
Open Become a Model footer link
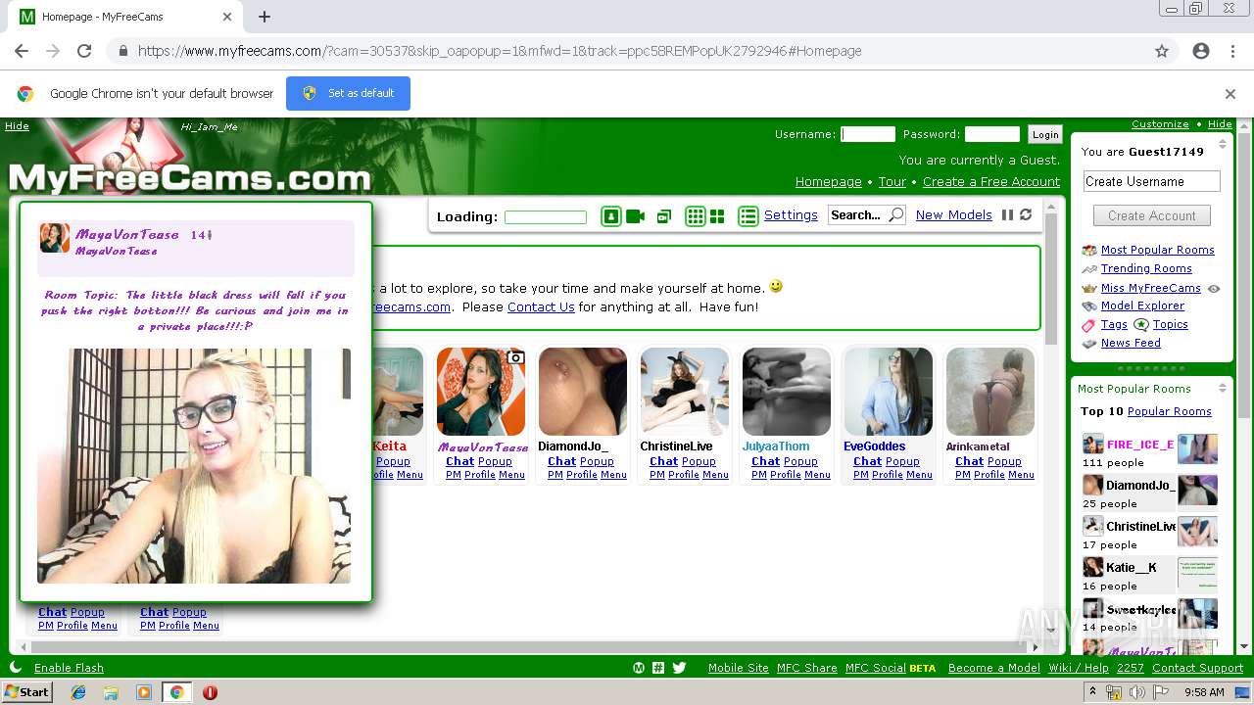994,668
